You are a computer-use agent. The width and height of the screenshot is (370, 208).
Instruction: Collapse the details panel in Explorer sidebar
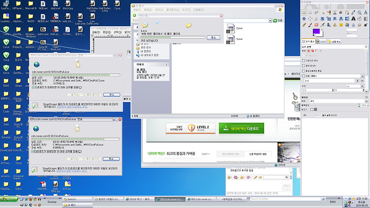[166, 64]
